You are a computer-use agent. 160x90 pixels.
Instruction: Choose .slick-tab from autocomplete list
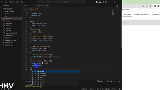point(55,84)
